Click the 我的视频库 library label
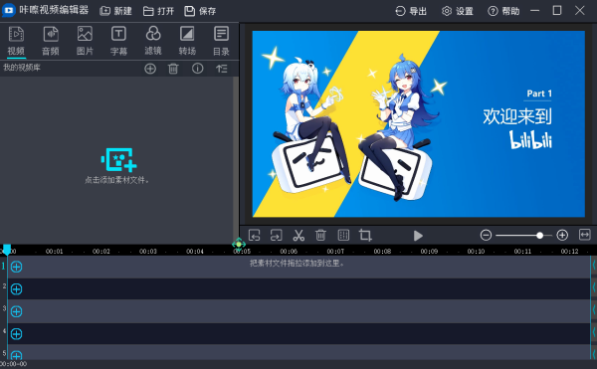597x369 pixels. (x=22, y=68)
